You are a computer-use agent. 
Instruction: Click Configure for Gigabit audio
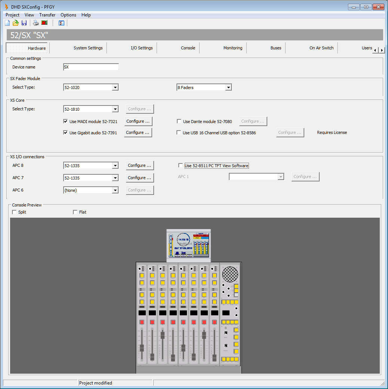click(x=138, y=132)
